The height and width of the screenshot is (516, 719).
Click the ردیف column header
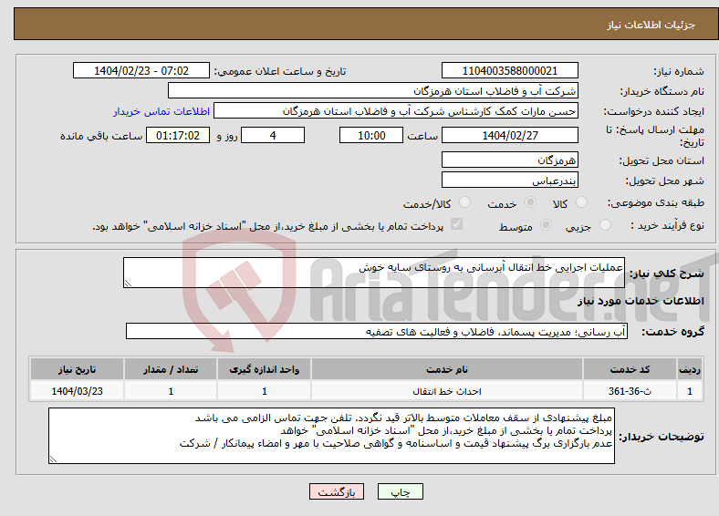690,369
